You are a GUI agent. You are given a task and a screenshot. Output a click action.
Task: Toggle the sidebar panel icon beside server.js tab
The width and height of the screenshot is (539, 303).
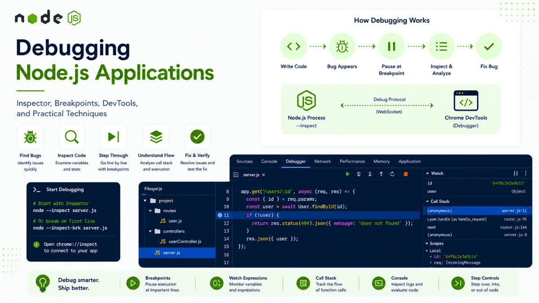point(236,174)
